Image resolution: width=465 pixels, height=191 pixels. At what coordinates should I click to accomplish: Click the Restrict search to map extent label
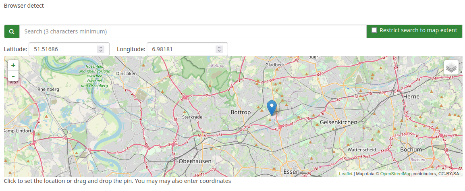(x=418, y=30)
